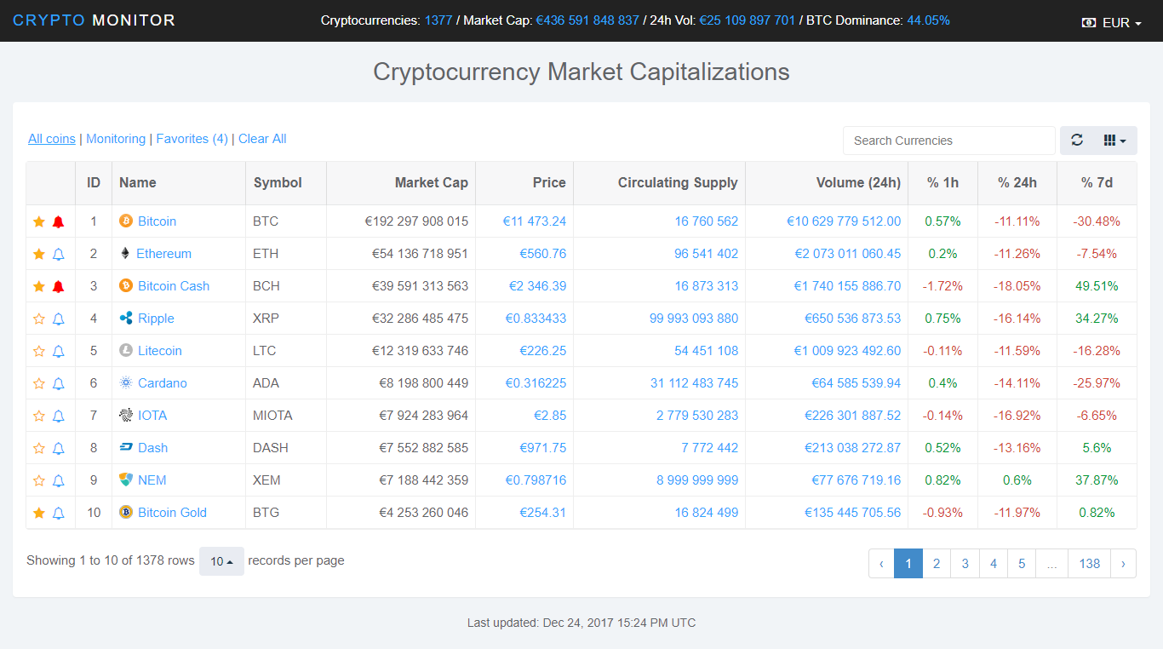Click the Litecoin coin logo icon
This screenshot has width=1163, height=649.
click(126, 351)
